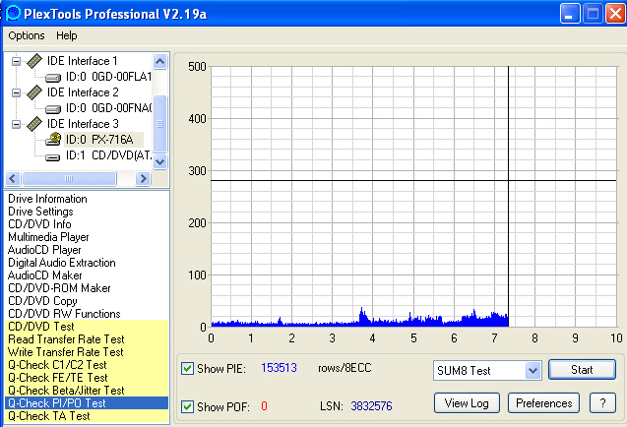Select the Write Transfer Rate Test entry

(87, 352)
